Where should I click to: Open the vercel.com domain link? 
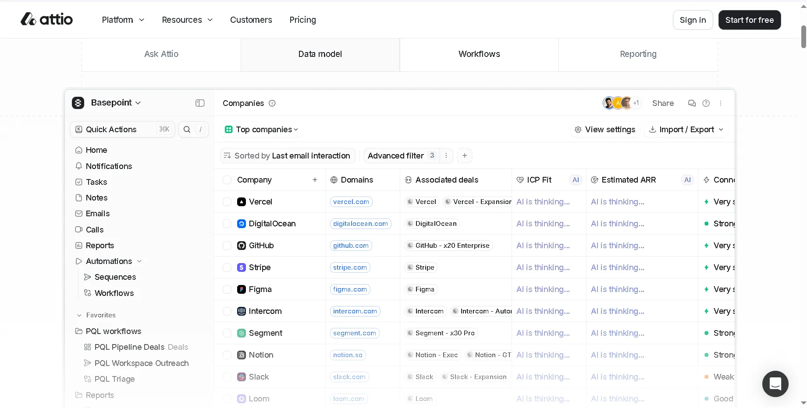point(351,202)
